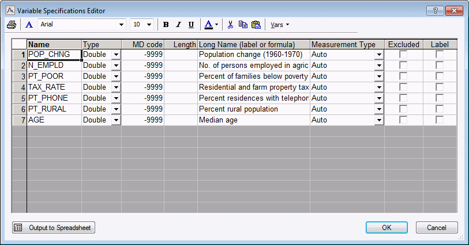
Task: Click the Paste clipboard icon
Action: click(x=256, y=25)
